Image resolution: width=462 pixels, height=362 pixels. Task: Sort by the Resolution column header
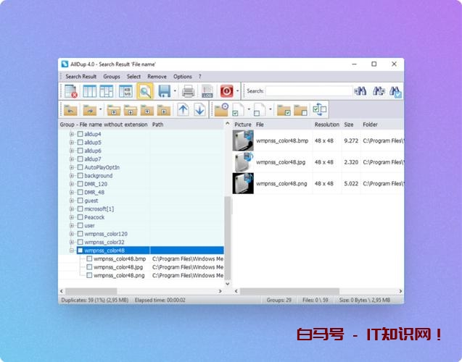click(327, 125)
